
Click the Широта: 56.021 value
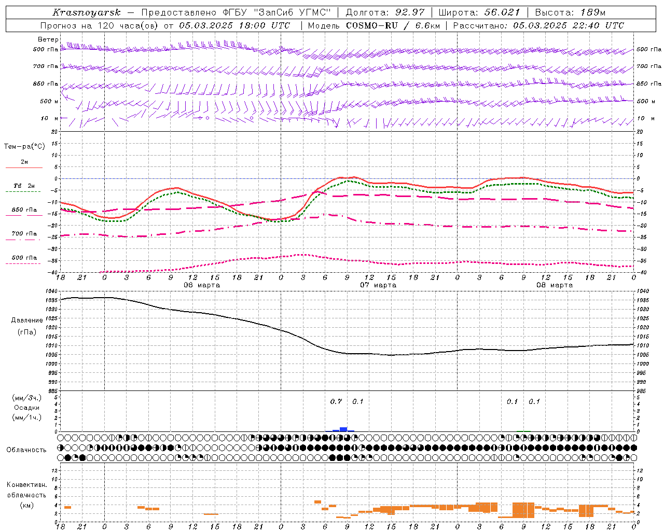(x=479, y=12)
